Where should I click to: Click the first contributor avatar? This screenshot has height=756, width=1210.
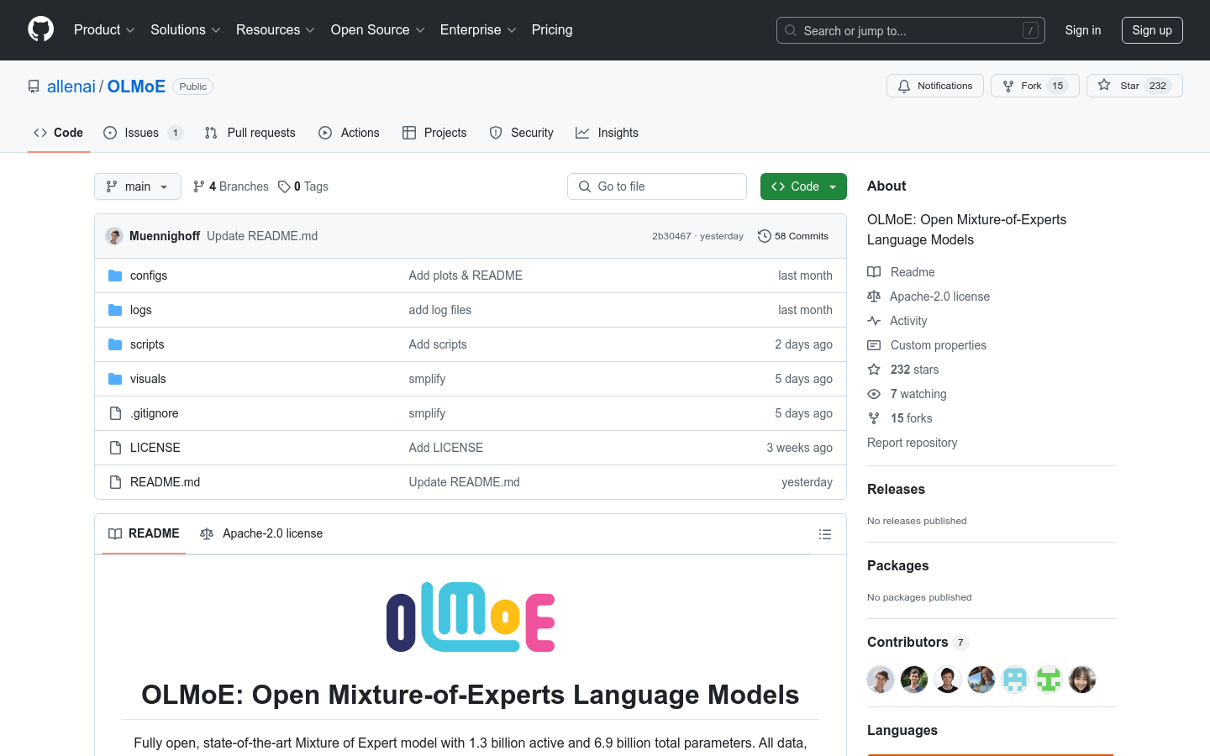click(x=881, y=680)
